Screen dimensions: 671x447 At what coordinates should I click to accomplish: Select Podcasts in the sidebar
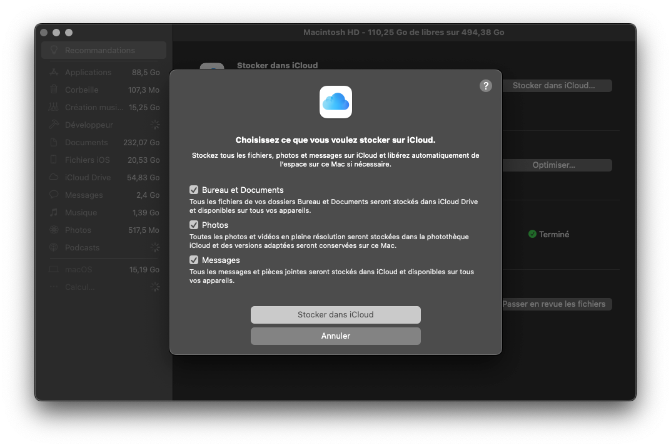104,248
